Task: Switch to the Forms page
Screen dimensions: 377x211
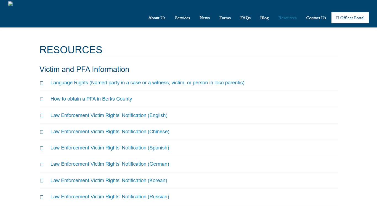Action: (x=225, y=18)
